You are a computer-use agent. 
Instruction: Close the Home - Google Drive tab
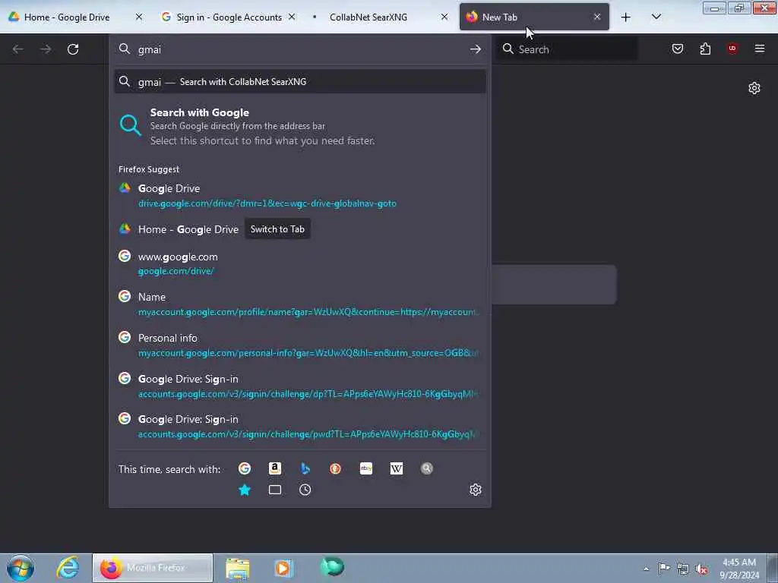(139, 17)
